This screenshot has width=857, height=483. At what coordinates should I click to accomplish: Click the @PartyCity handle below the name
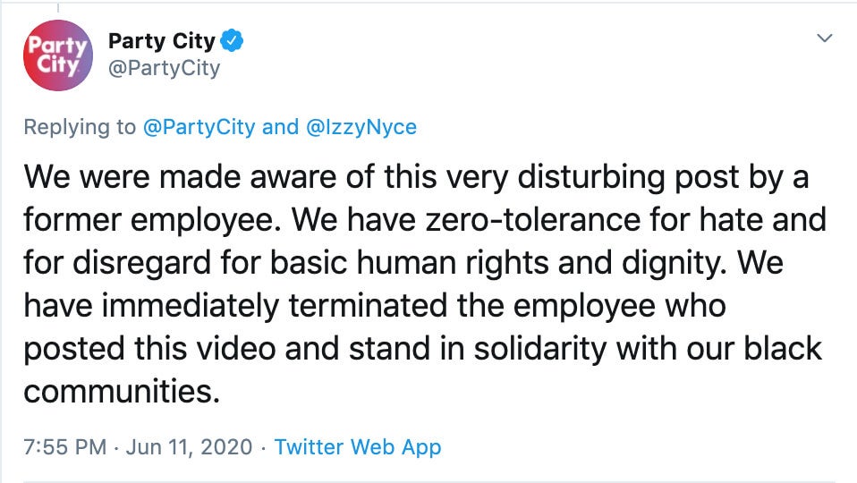tap(164, 68)
